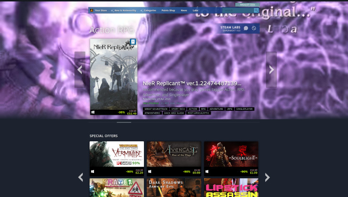348x197 pixels.
Task: Click the Action RPG heading
Action: 111,30
